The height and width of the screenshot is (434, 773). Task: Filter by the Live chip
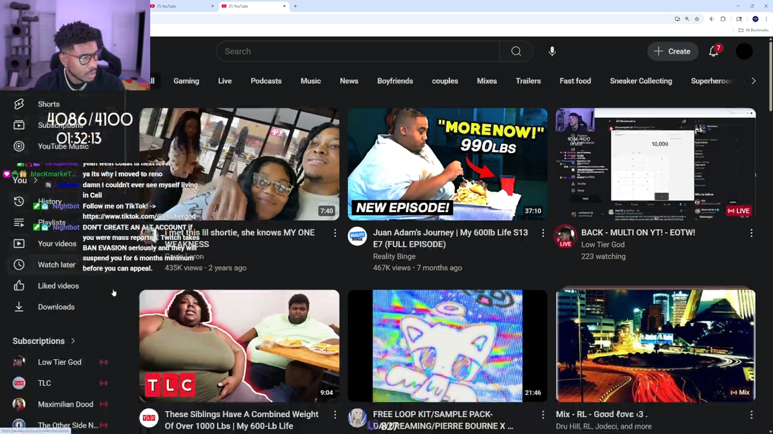point(225,81)
